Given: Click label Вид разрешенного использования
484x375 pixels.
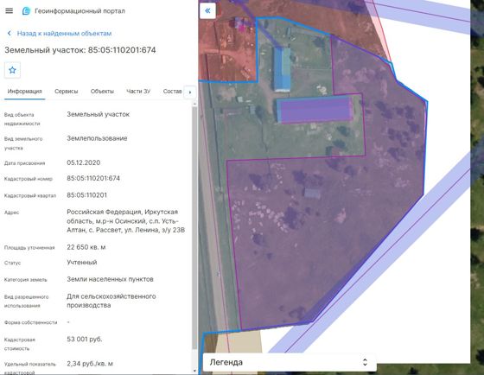Looking at the screenshot, I should 26,302.
